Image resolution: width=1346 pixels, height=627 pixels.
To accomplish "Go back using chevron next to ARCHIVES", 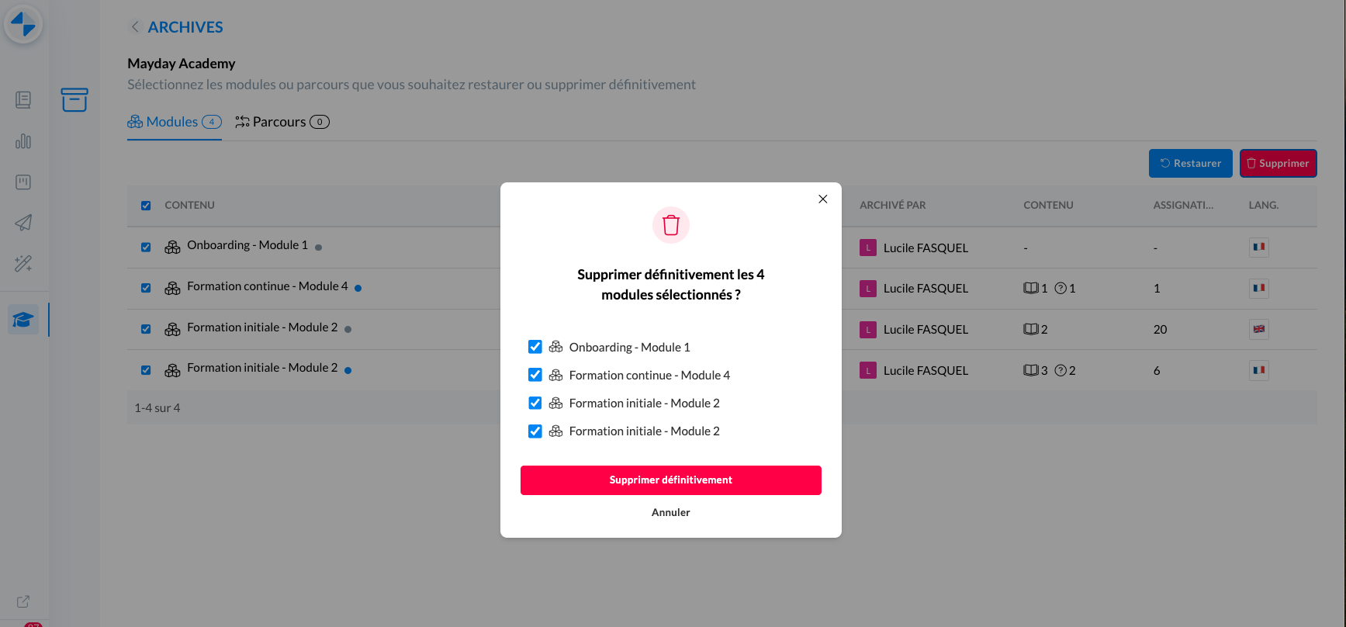I will [x=135, y=27].
